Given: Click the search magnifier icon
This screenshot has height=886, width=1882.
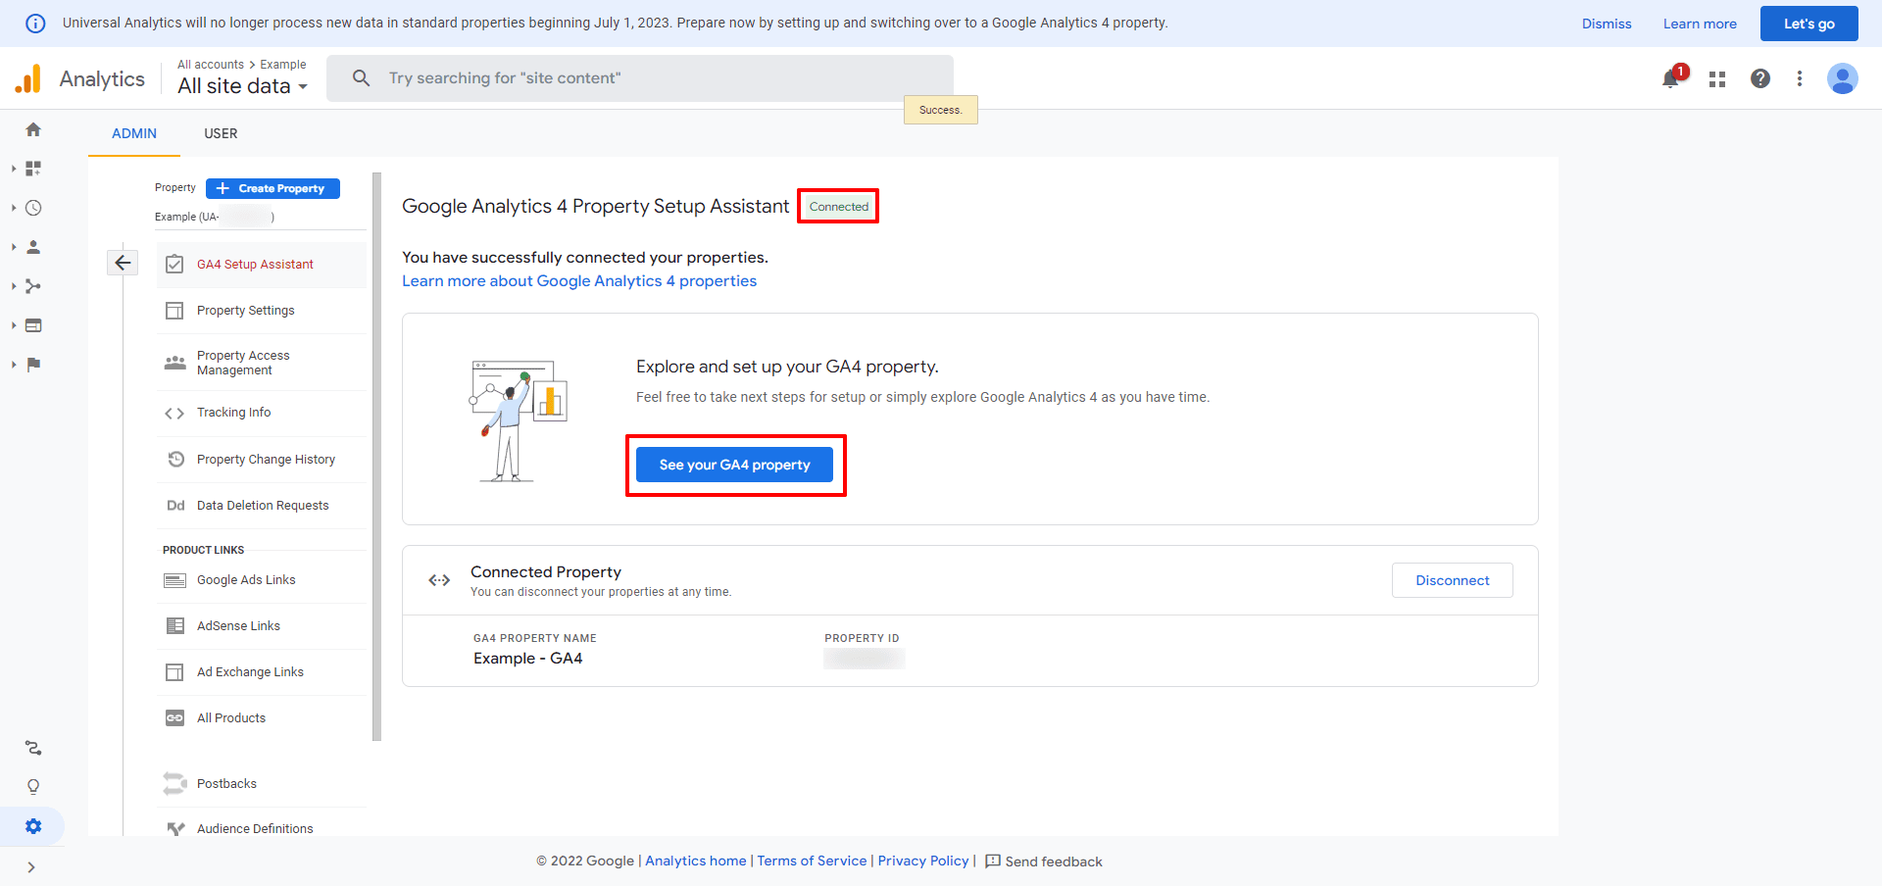Looking at the screenshot, I should (x=361, y=77).
